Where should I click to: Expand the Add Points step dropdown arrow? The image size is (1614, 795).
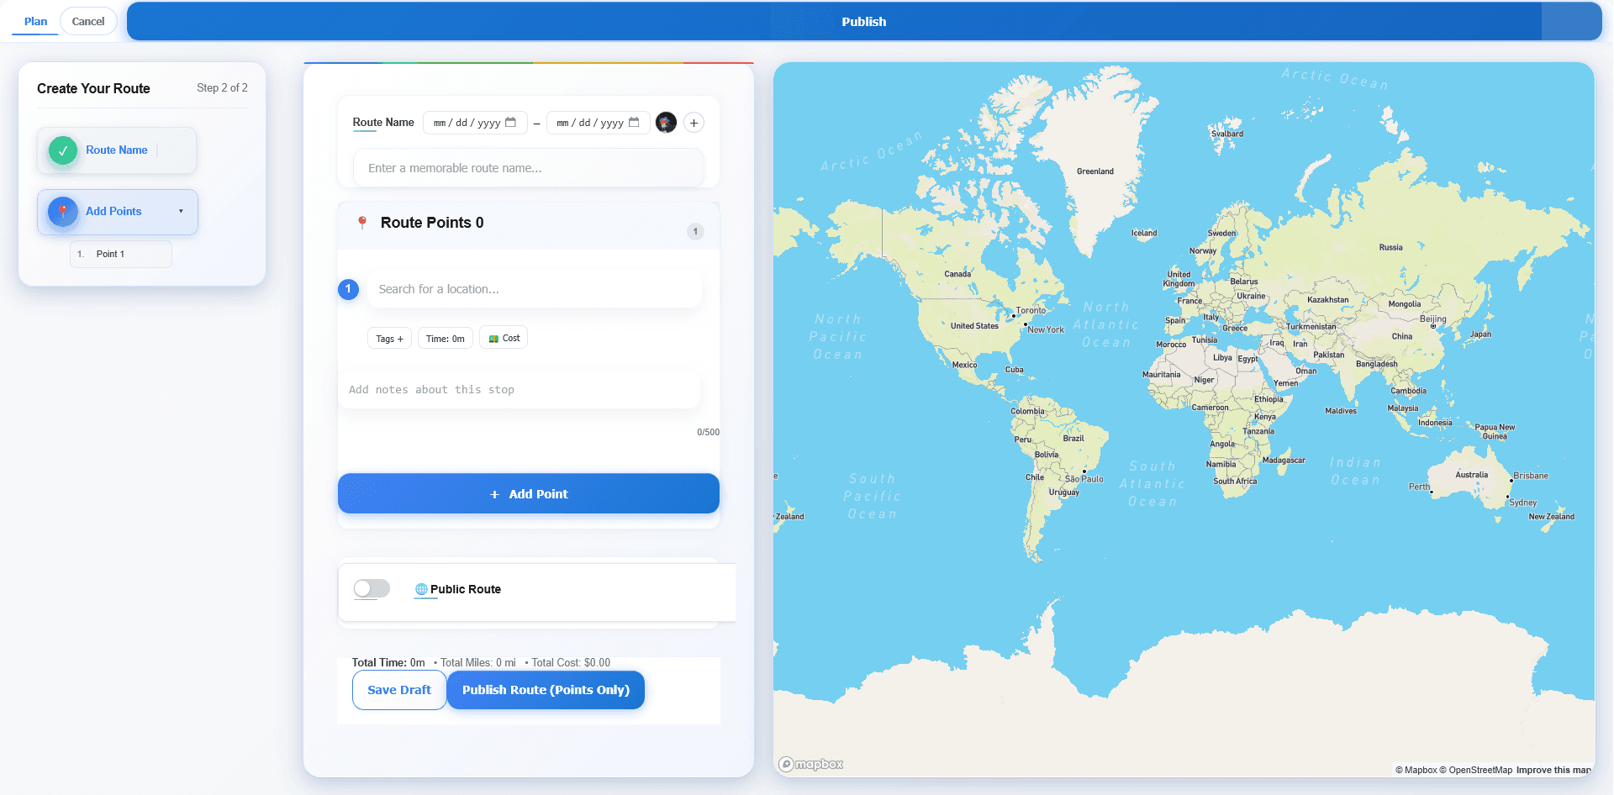(180, 211)
